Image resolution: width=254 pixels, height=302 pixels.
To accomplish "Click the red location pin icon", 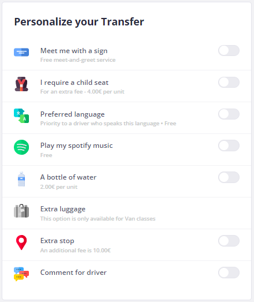I will (21, 243).
